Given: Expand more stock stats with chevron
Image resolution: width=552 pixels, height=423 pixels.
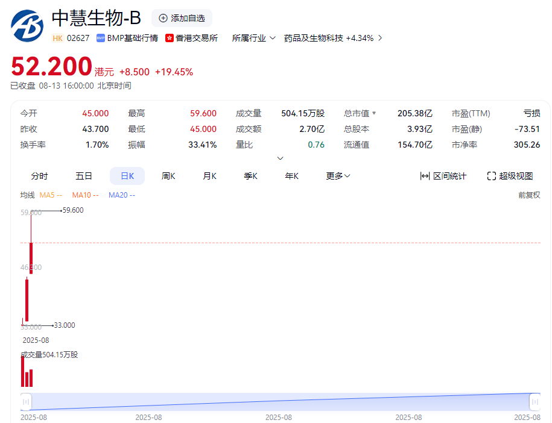Looking at the screenshot, I should coord(280,158).
